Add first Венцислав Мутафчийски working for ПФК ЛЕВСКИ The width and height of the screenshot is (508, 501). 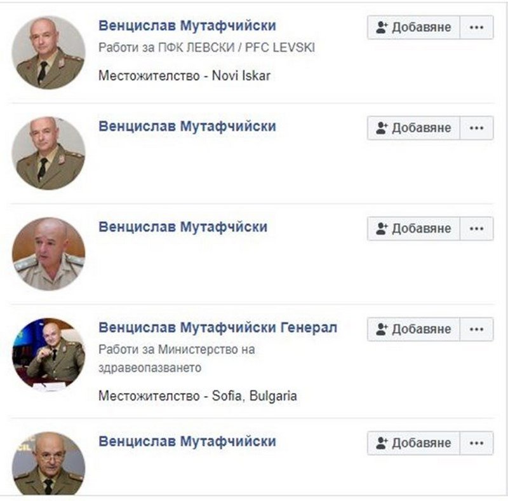click(x=413, y=27)
